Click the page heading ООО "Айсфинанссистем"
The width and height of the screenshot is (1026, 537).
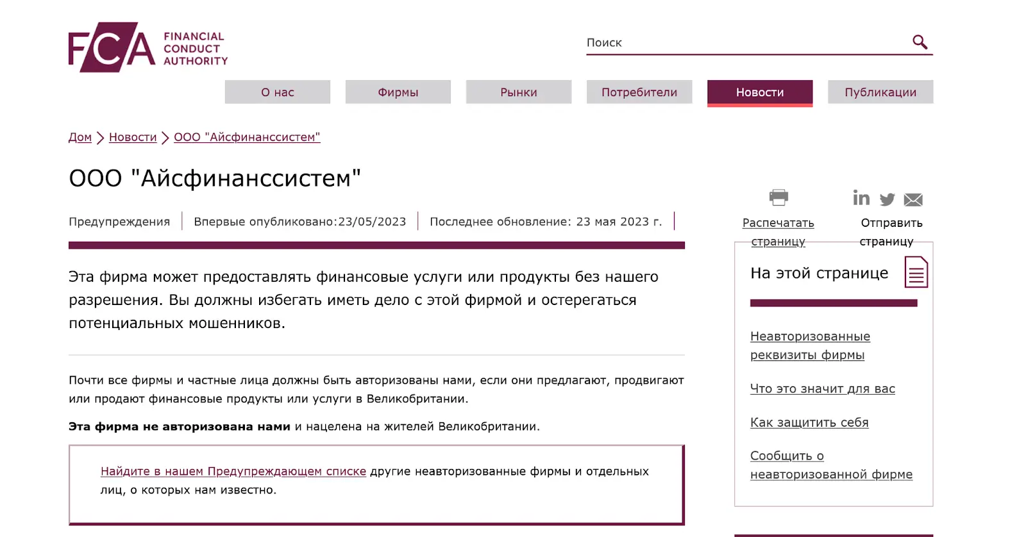point(215,178)
